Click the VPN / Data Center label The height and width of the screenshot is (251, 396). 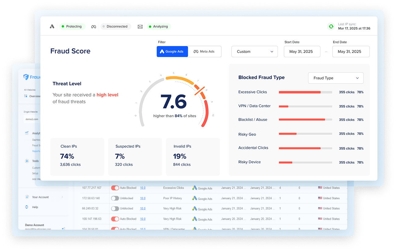(x=254, y=106)
